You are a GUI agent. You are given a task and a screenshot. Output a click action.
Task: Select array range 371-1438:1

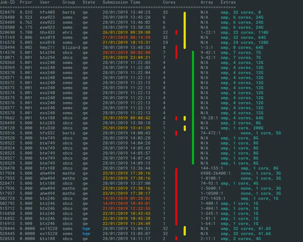pos(213,199)
